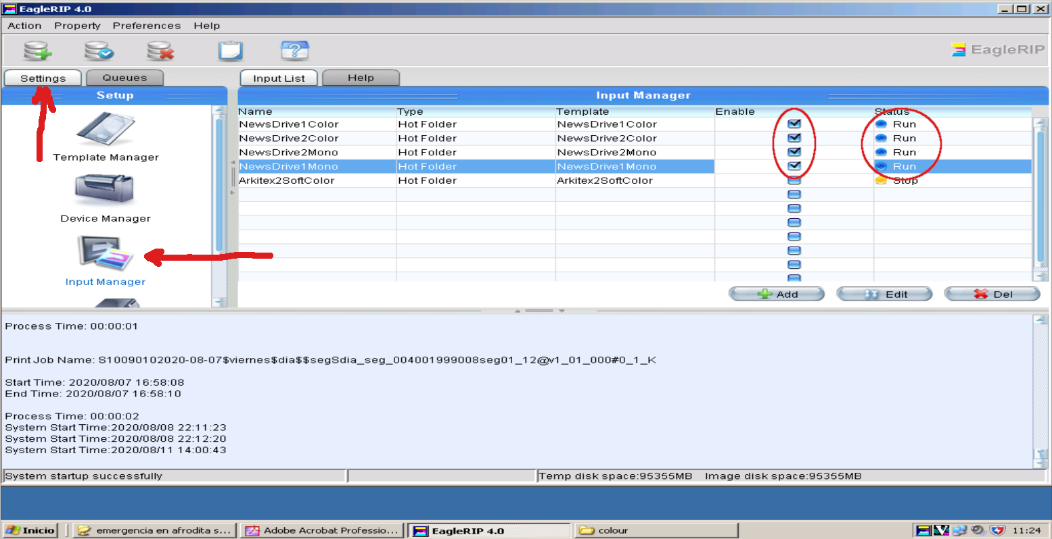Switch to the Queues tab
1052x539 pixels.
(x=124, y=78)
